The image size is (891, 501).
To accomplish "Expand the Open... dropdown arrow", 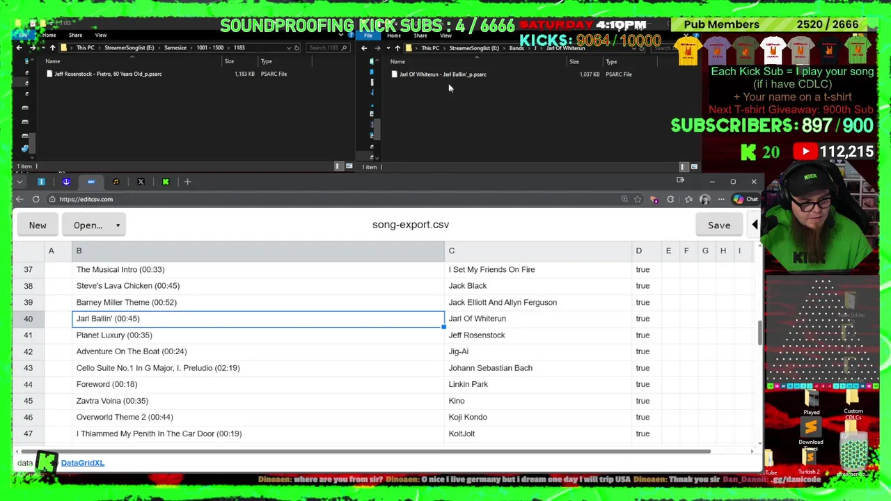I will pos(118,225).
